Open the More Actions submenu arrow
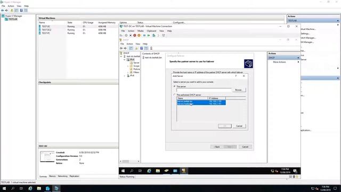This screenshot has width=341, height=192. click(x=298, y=62)
